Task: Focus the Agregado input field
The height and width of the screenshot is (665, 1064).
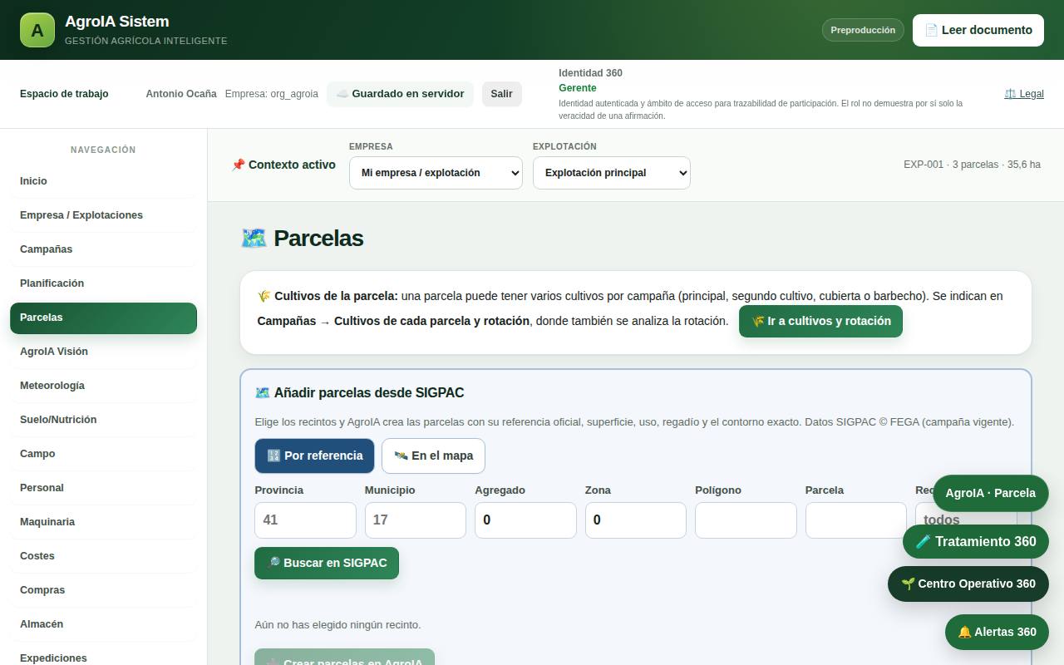Action: 525,520
